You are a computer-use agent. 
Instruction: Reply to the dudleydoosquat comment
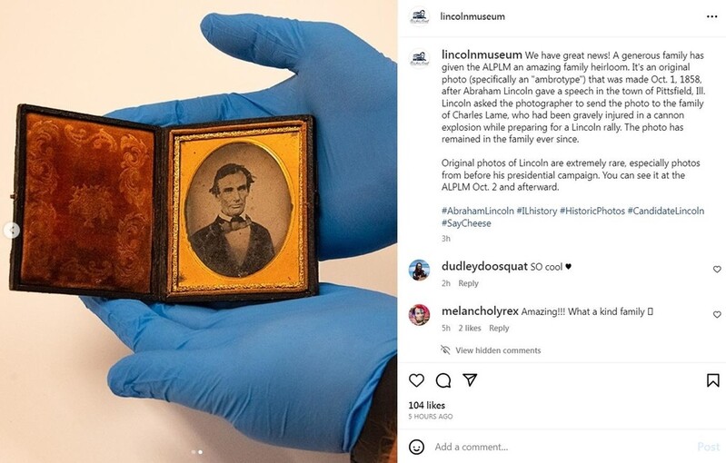pos(468,283)
